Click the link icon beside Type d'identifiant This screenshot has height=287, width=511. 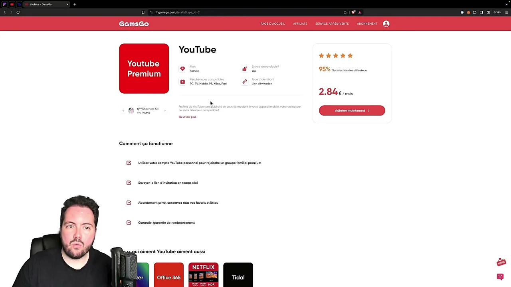tap(244, 82)
